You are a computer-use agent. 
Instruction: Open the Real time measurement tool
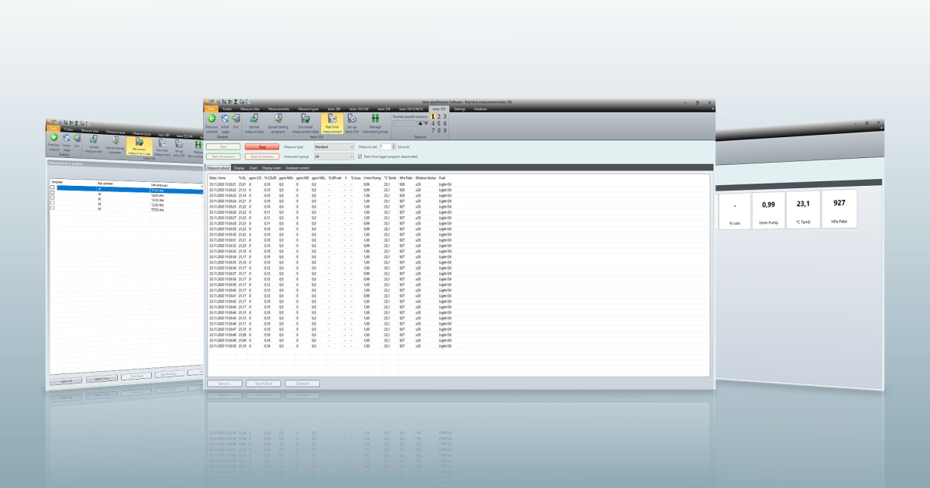pyautogui.click(x=332, y=122)
